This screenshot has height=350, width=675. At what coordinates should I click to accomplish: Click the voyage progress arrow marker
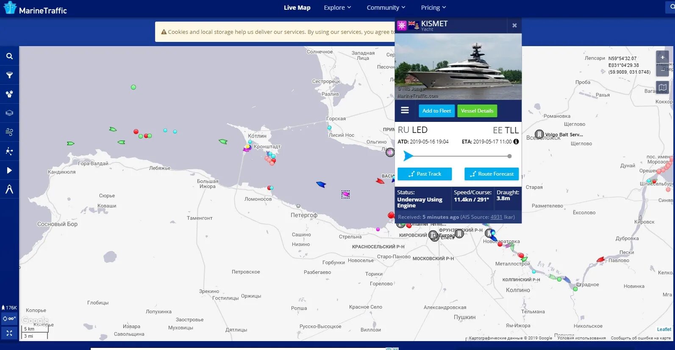point(408,156)
